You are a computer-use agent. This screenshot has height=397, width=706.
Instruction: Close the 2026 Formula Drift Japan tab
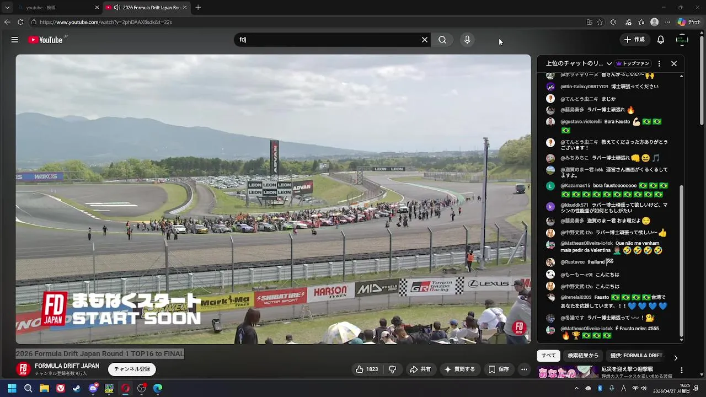coord(185,8)
